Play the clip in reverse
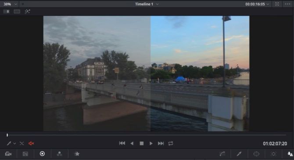 click(132, 143)
